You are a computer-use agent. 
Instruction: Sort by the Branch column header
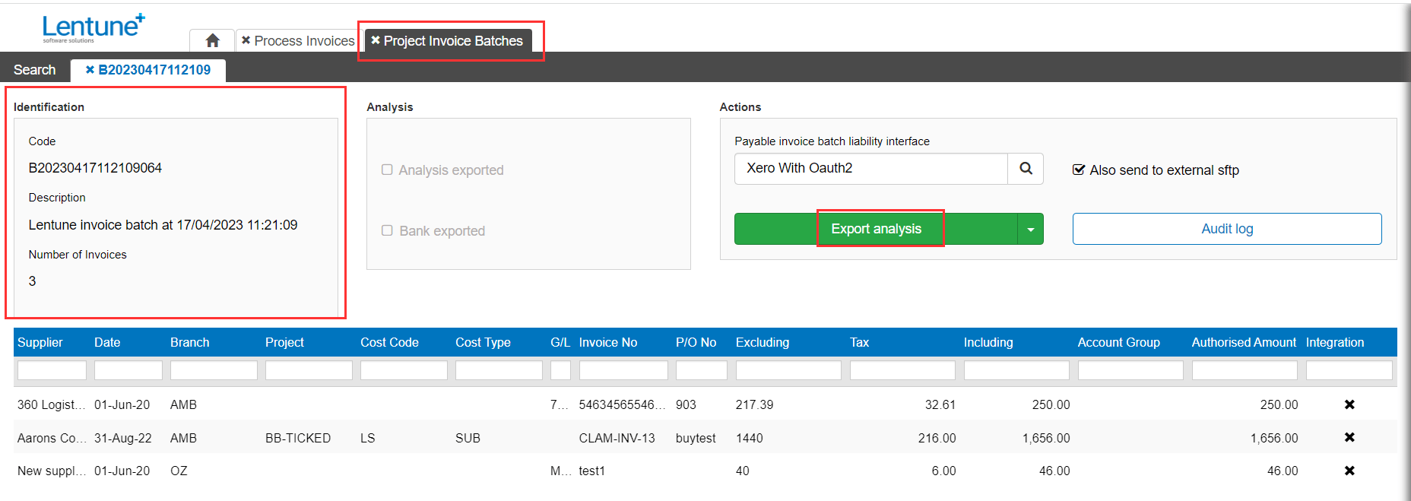coord(189,342)
